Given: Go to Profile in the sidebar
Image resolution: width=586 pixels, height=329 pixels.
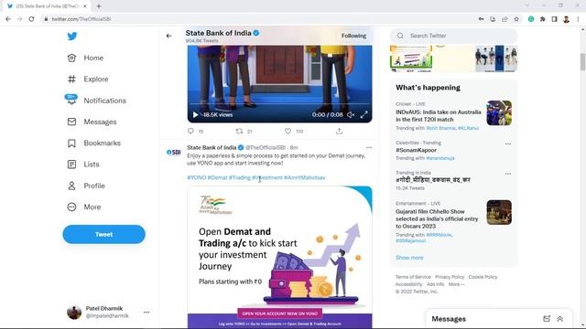Looking at the screenshot, I should (x=86, y=186).
